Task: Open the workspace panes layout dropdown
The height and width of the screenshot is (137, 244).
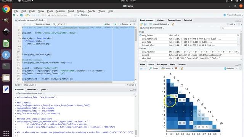Action: [x=77, y=15]
